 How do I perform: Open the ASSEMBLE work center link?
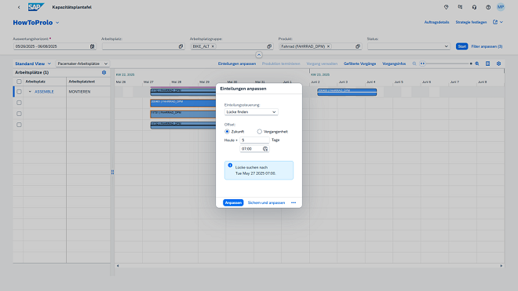click(44, 92)
